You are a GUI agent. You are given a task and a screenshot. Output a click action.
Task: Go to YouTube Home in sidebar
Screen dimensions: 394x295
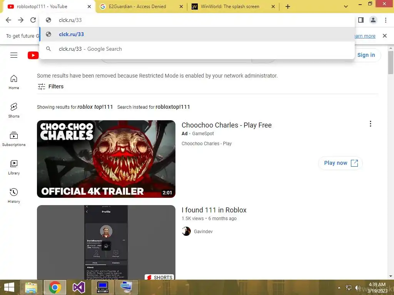tap(14, 82)
